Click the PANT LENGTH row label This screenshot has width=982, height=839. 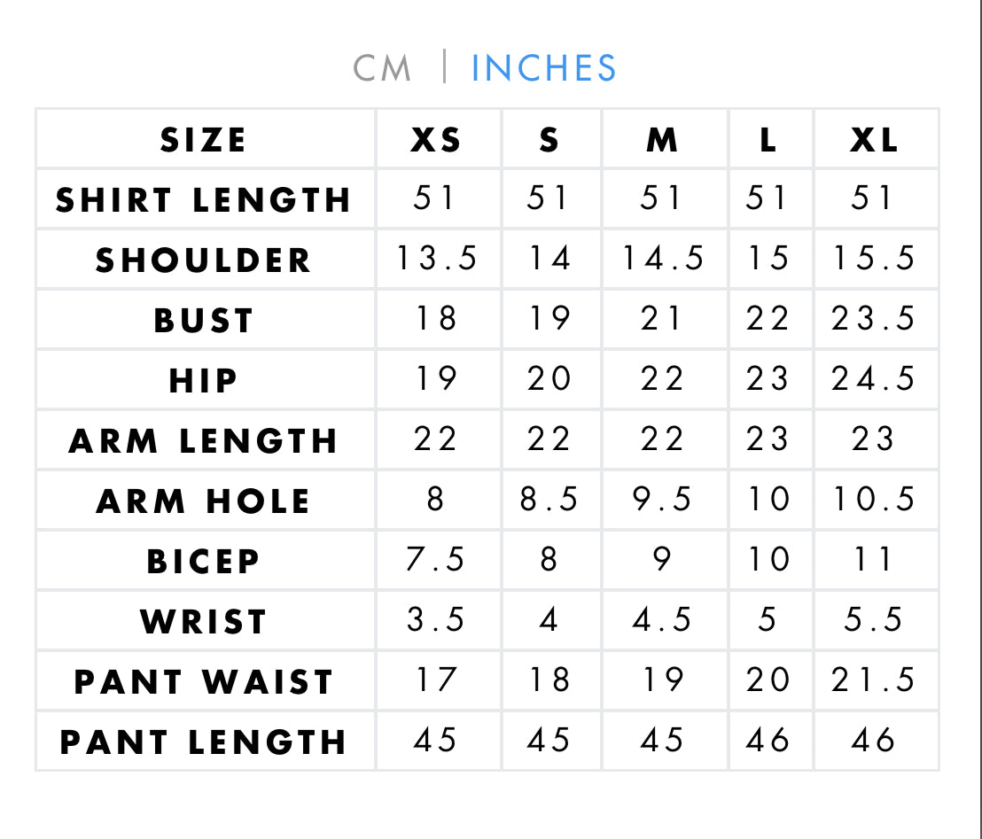204,742
